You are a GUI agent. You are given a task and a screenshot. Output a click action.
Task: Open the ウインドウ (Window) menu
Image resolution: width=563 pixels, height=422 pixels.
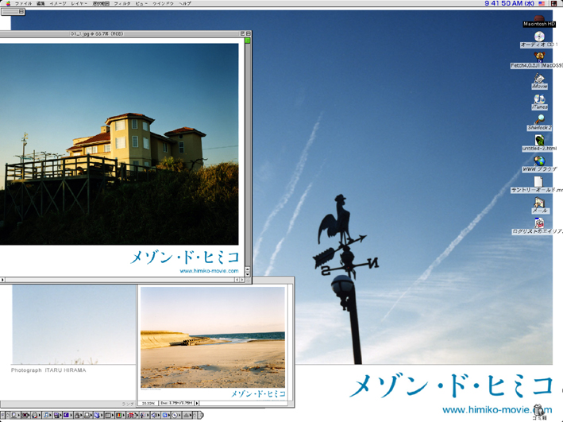tap(163, 3)
